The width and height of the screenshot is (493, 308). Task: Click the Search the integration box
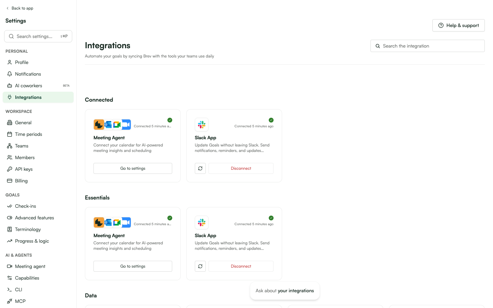pos(428,46)
